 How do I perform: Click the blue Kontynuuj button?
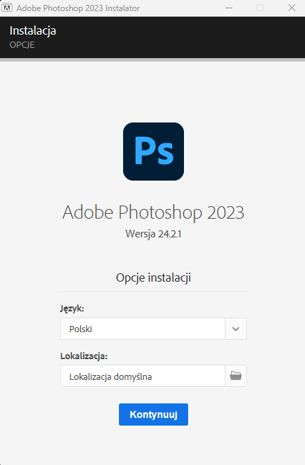(154, 414)
